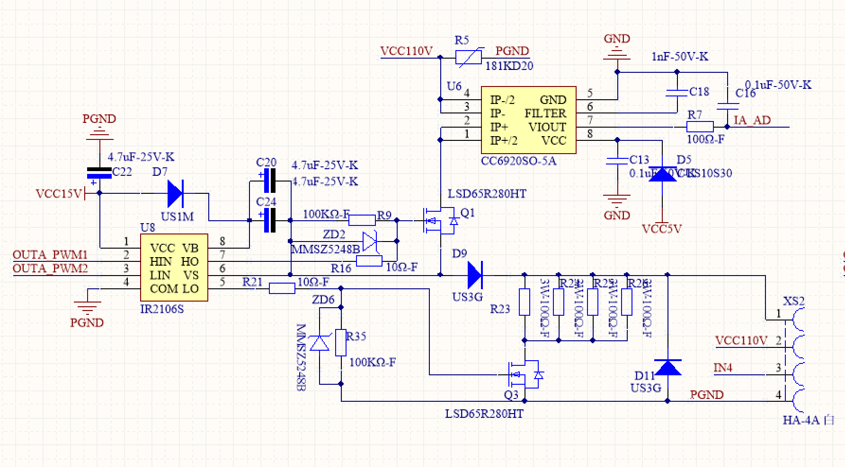The width and height of the screenshot is (845, 467).
Task: Pick the Q1 MOSFET symbol
Action: pos(441,220)
